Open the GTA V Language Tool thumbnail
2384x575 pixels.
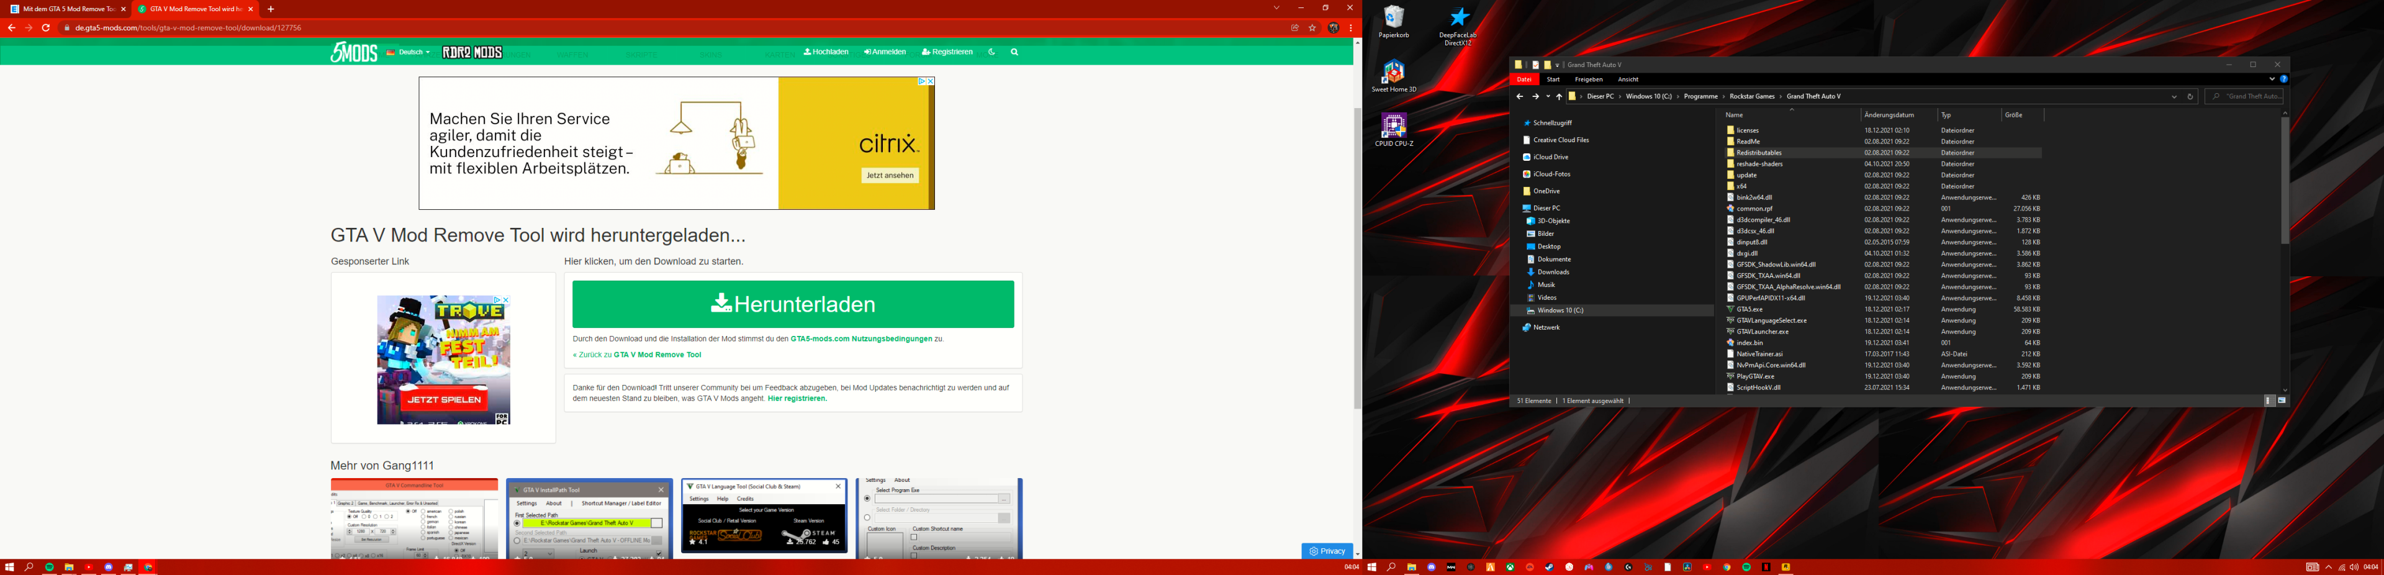[764, 517]
